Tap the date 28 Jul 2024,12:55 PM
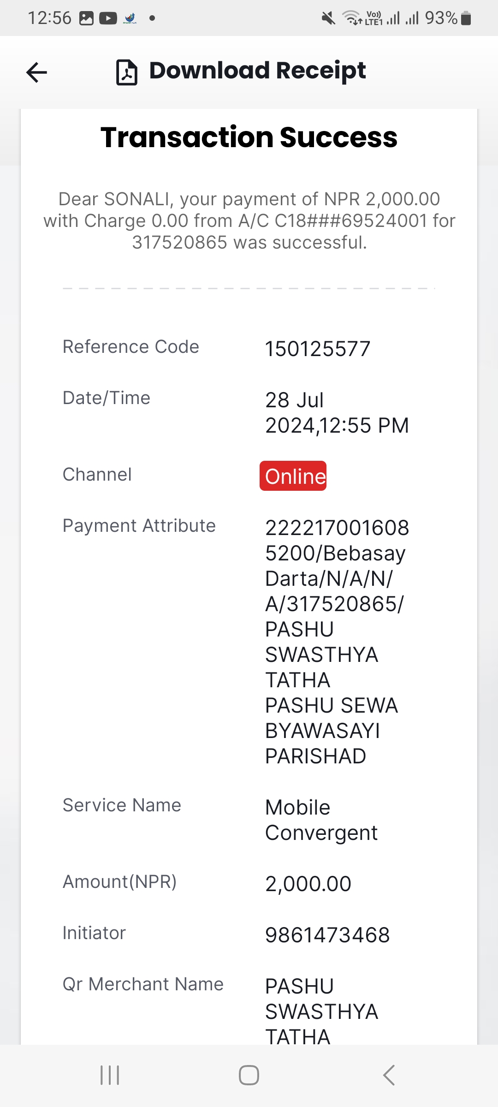The width and height of the screenshot is (498, 1107). (x=337, y=413)
